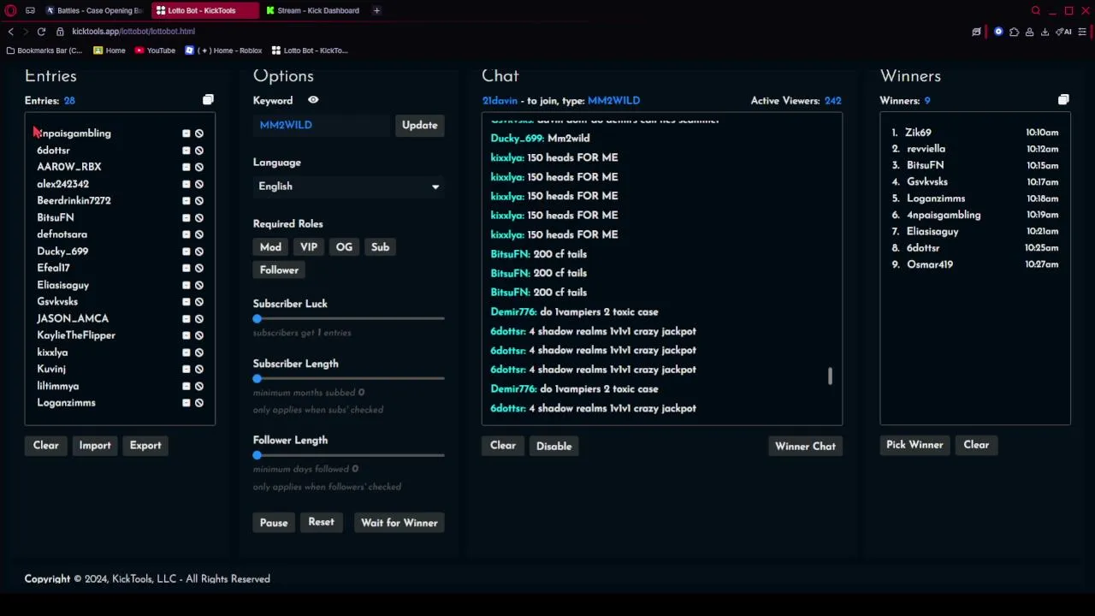The width and height of the screenshot is (1095, 616).
Task: Open the Home - Roblox bookmark
Action: click(223, 50)
